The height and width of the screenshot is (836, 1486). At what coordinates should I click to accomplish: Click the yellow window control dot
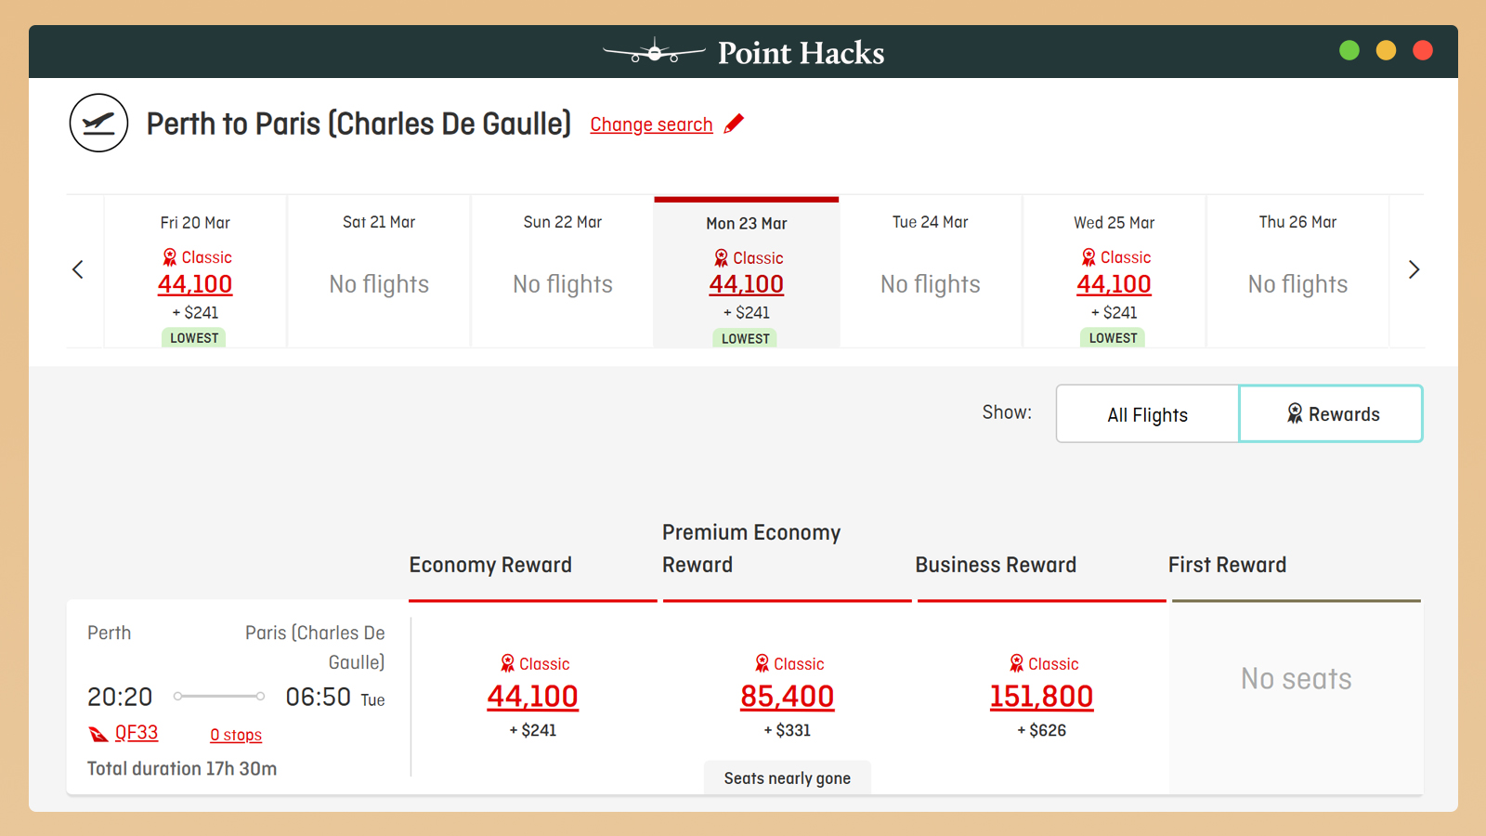1386,50
